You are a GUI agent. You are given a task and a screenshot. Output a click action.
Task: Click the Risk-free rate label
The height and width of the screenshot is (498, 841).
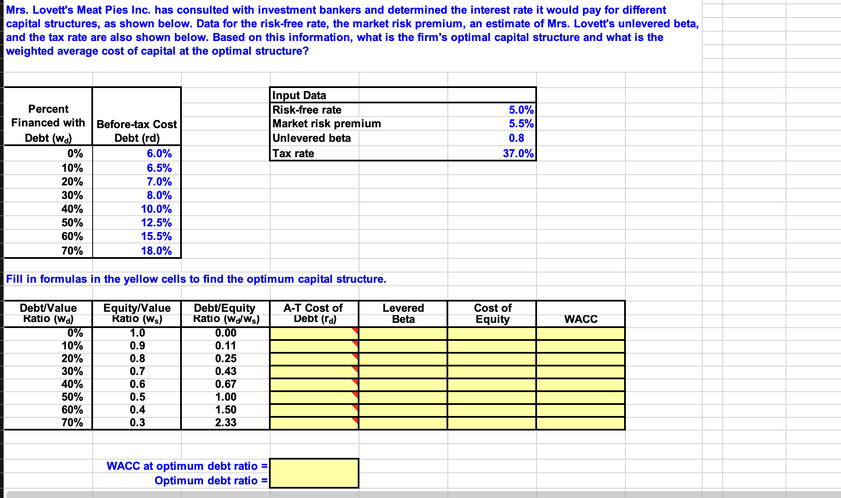pos(307,110)
